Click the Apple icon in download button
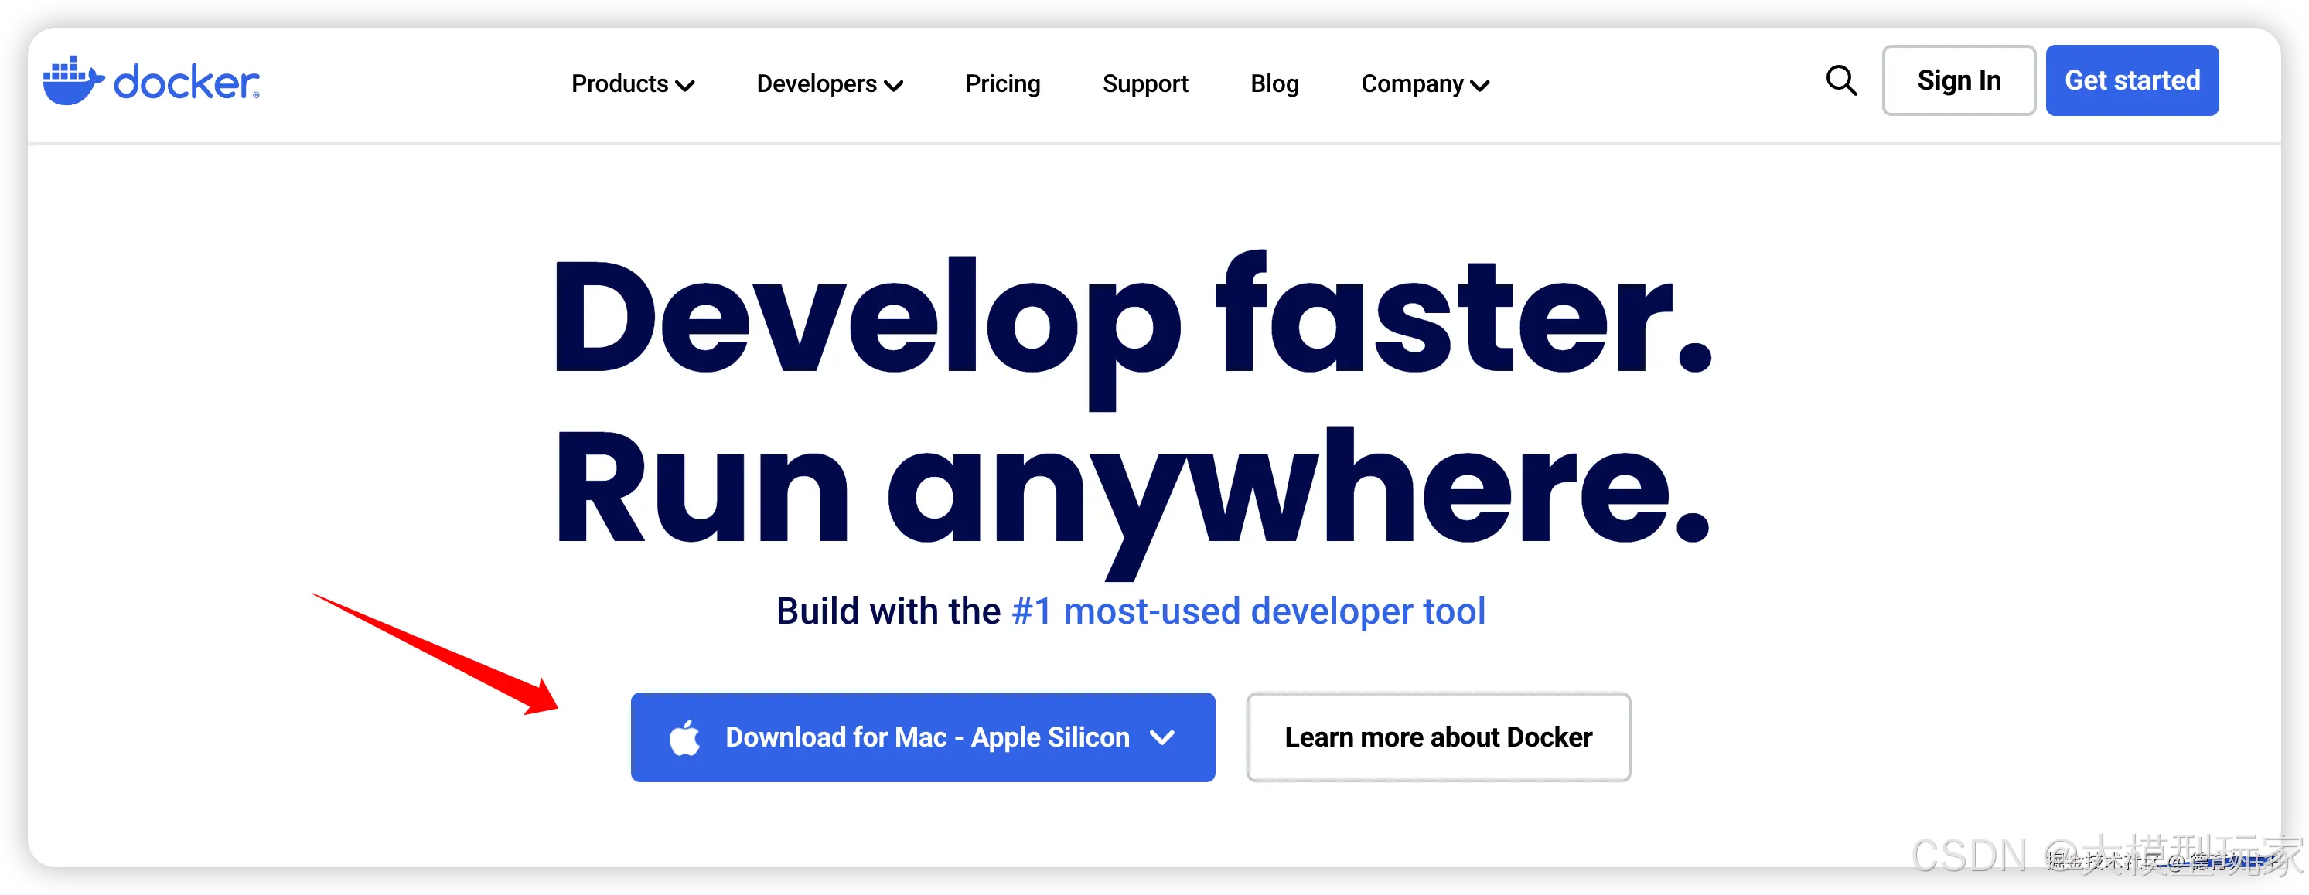 686,737
